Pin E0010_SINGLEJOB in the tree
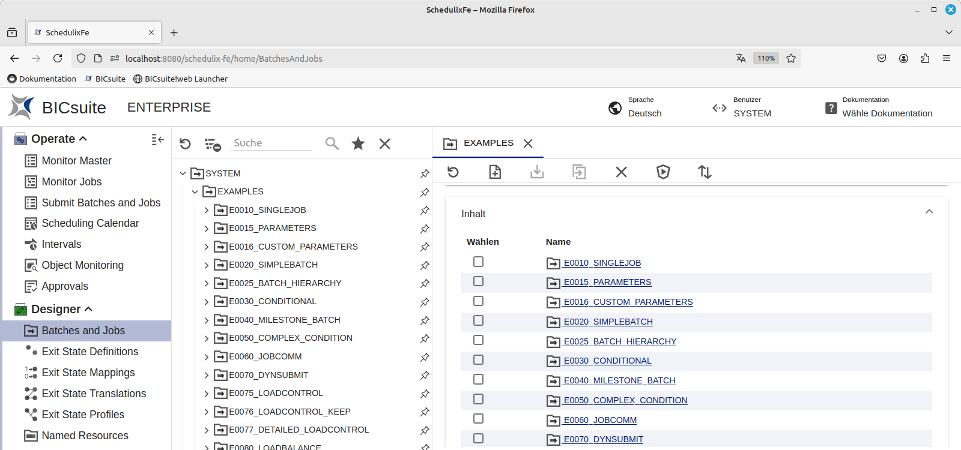Image resolution: width=961 pixels, height=450 pixels. pos(425,211)
